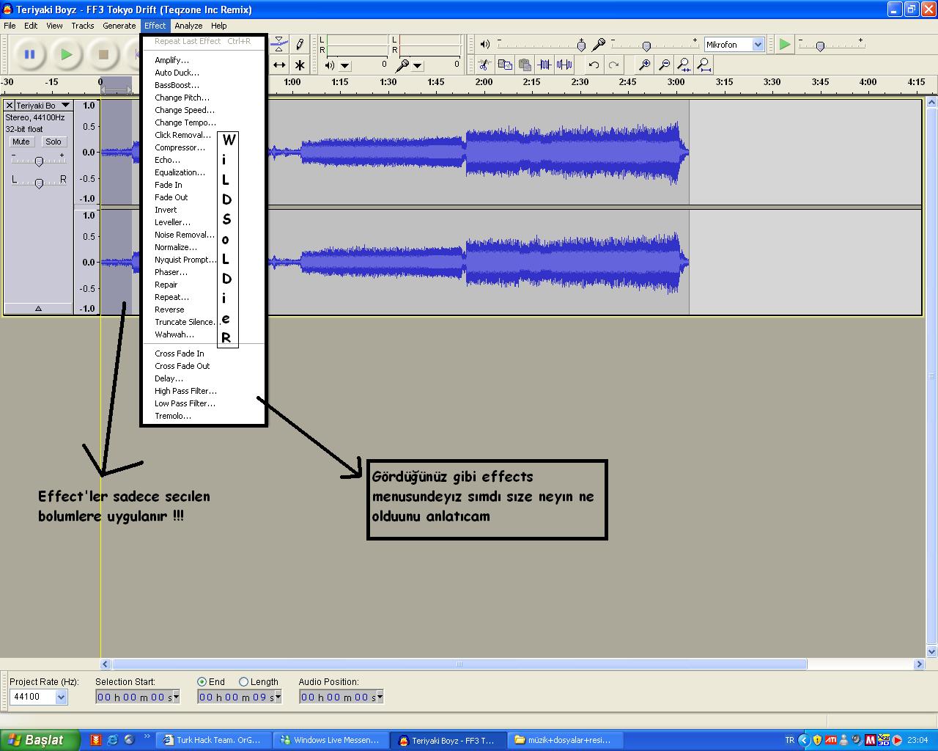Image resolution: width=938 pixels, height=751 pixels.
Task: Solo the Teriyaki Bo track
Action: tap(53, 142)
